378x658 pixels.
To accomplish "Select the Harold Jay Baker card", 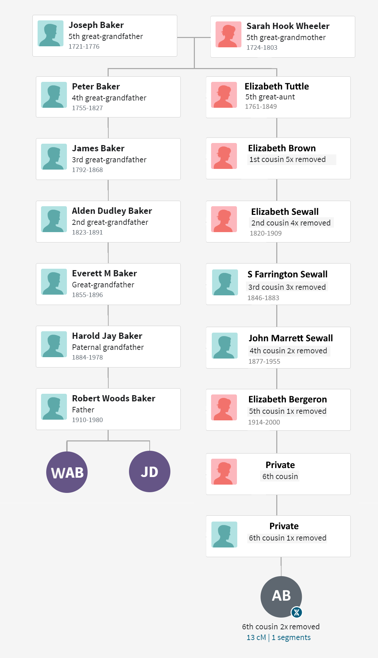I will tap(108, 346).
